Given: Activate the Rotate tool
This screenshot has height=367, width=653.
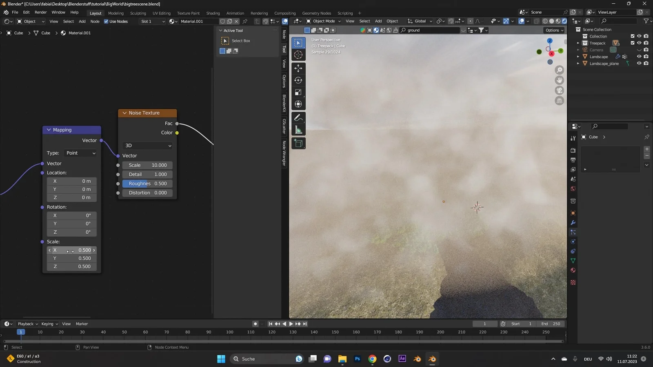Looking at the screenshot, I should pyautogui.click(x=298, y=80).
